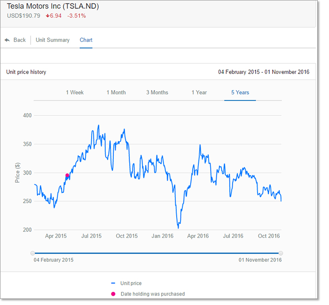This screenshot has width=329, height=305.
Task: Select the 5 Years range tab
Action: click(240, 92)
